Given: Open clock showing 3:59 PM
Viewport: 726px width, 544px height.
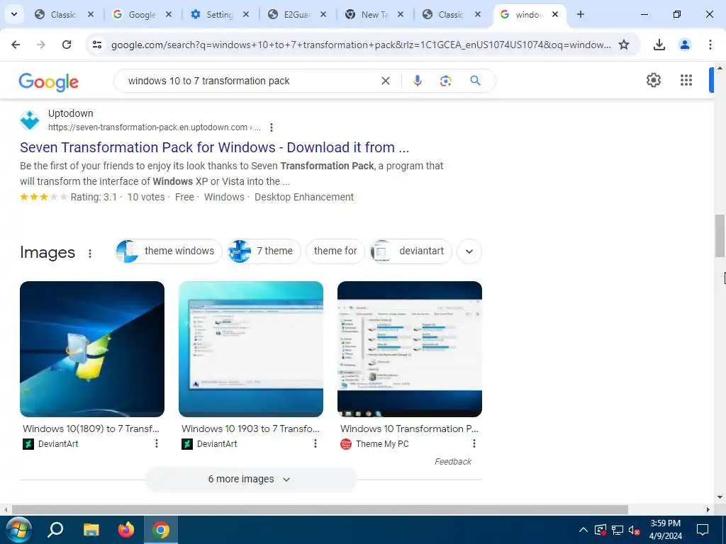Looking at the screenshot, I should point(665,530).
